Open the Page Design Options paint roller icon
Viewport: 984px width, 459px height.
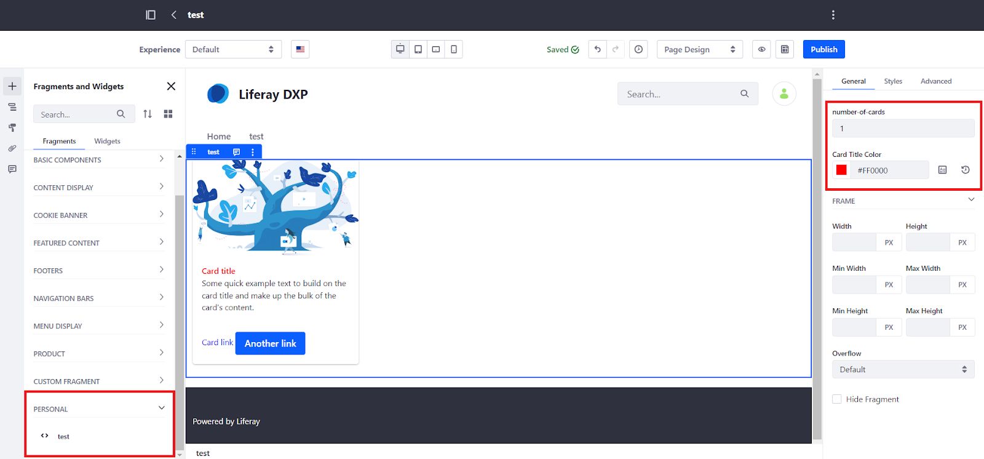coord(12,127)
